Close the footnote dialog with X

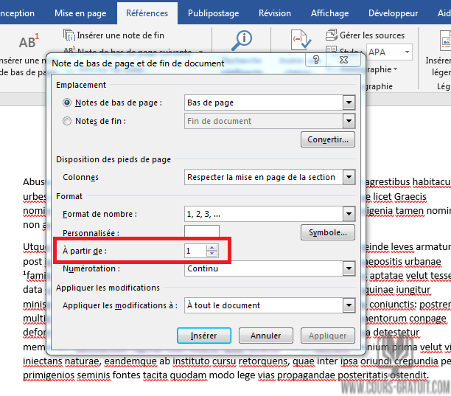pyautogui.click(x=344, y=60)
